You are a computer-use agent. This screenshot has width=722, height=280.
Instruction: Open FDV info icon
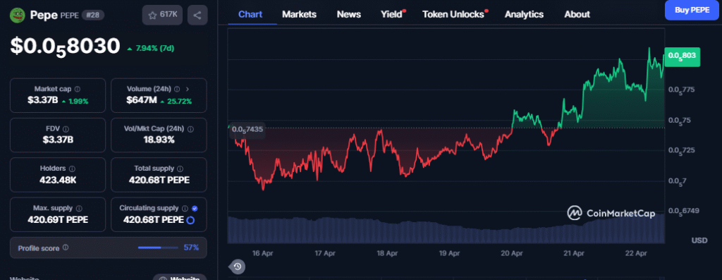coord(66,129)
